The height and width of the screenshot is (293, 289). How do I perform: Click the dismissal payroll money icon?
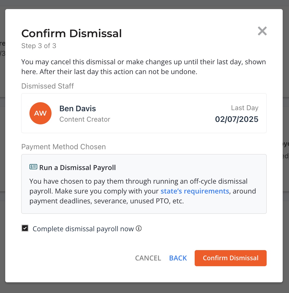[33, 167]
